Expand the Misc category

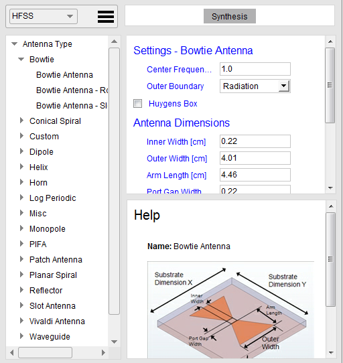tap(21, 213)
